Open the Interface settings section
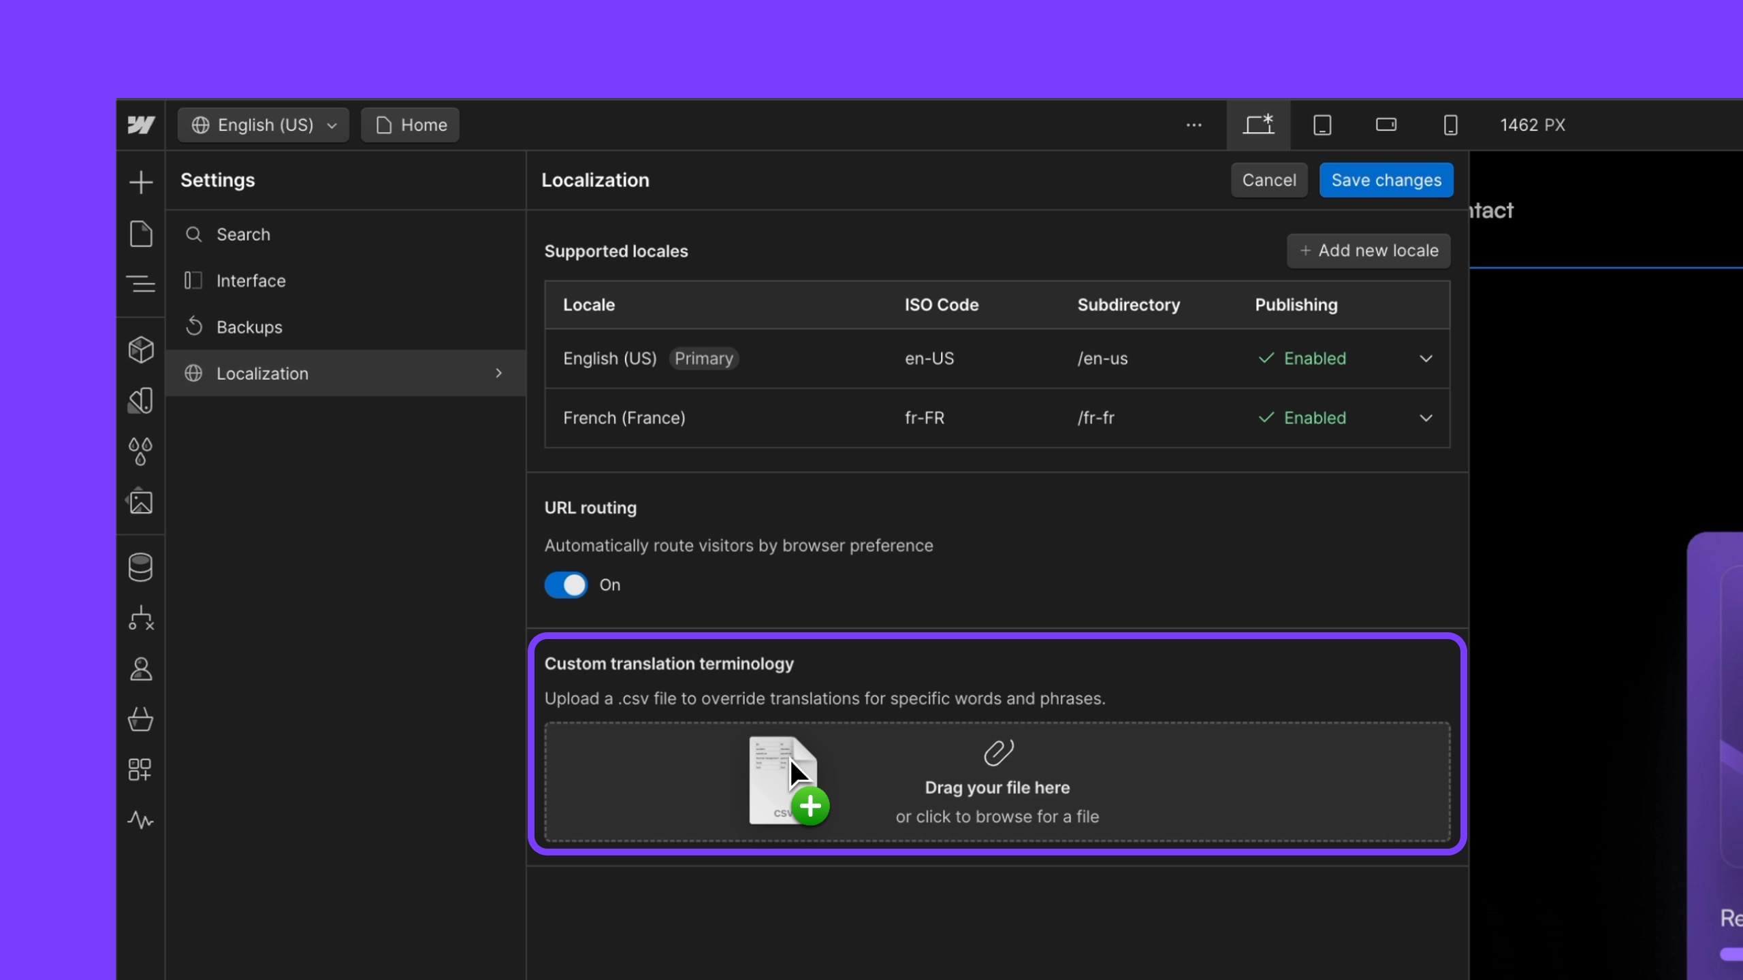 tap(251, 281)
